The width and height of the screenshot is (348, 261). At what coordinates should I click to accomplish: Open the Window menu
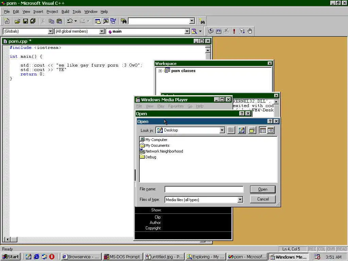(x=91, y=12)
